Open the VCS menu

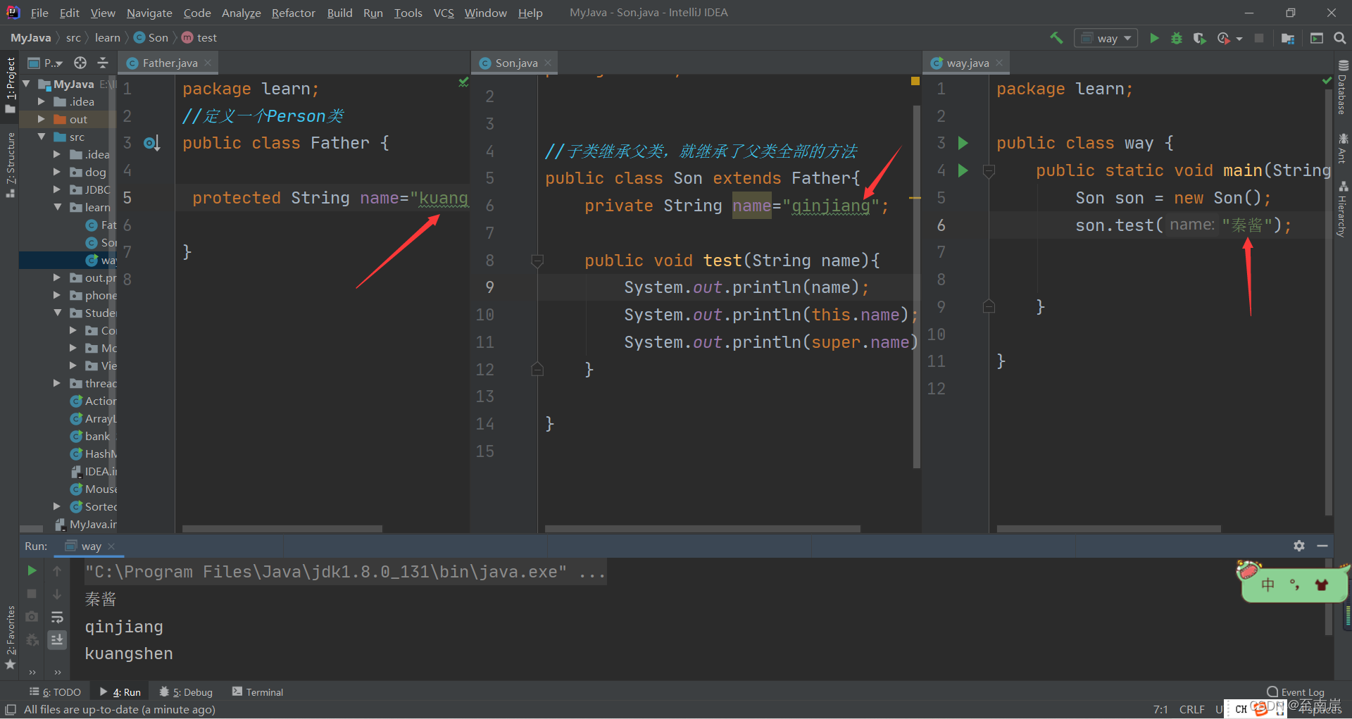[444, 13]
